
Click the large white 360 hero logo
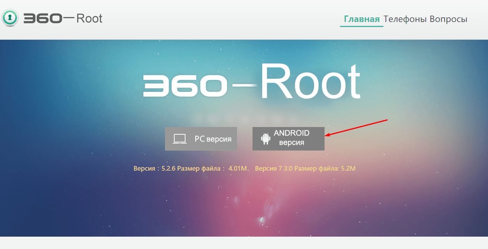(184, 86)
